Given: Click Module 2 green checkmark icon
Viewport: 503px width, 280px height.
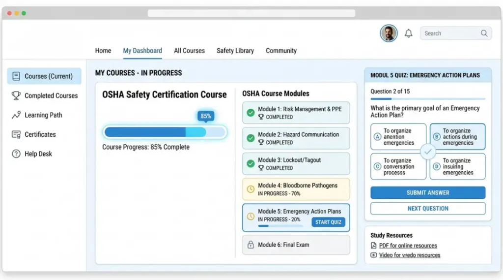Looking at the screenshot, I should [x=251, y=138].
